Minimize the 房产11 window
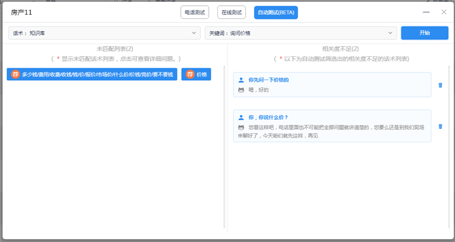 point(427,12)
